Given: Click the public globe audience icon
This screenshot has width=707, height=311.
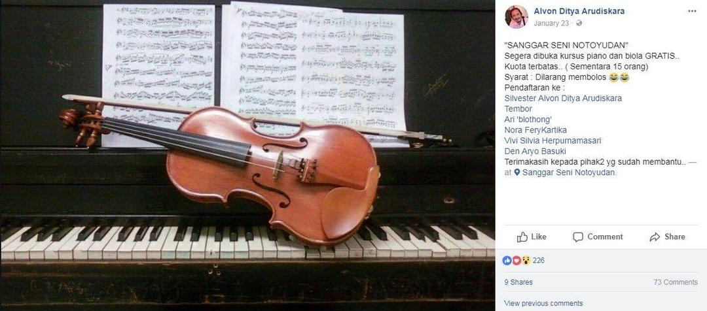Looking at the screenshot, I should [579, 24].
